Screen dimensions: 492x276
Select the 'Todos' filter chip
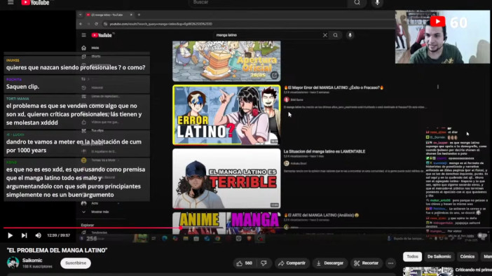coord(412,256)
